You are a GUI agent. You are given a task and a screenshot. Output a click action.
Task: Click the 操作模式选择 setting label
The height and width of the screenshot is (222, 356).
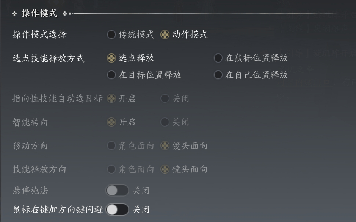39,34
